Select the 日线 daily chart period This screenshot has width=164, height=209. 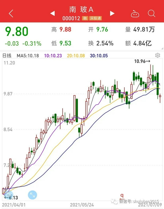[7, 56]
